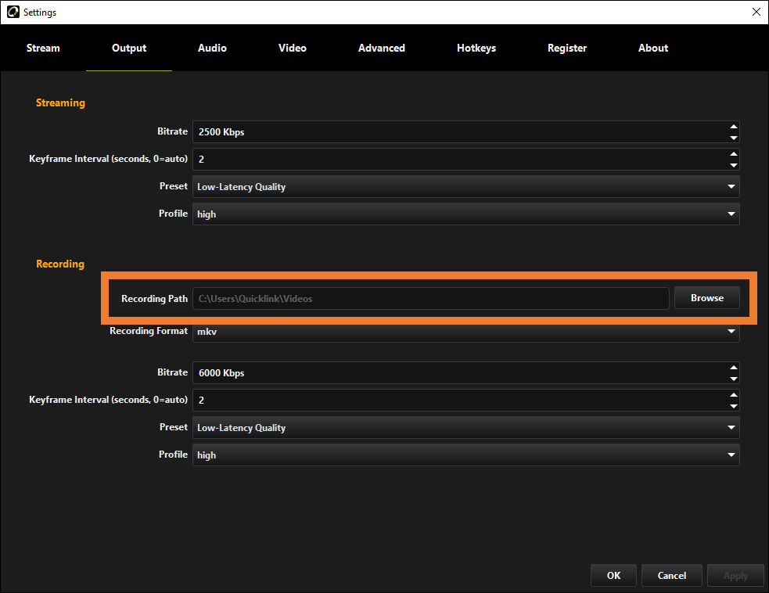Expand the Streaming Profile dropdown
Viewport: 769px width, 593px height.
point(466,214)
